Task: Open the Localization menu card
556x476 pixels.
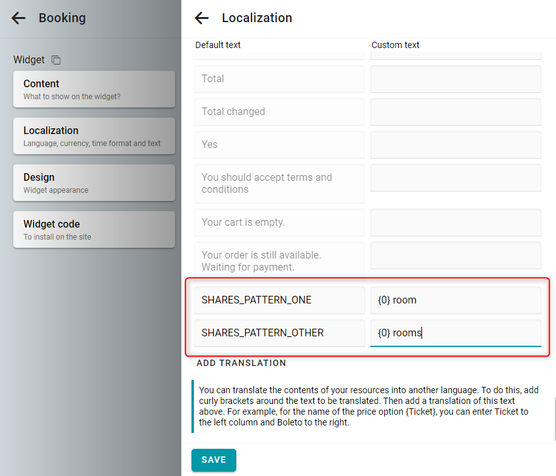Action: [94, 136]
